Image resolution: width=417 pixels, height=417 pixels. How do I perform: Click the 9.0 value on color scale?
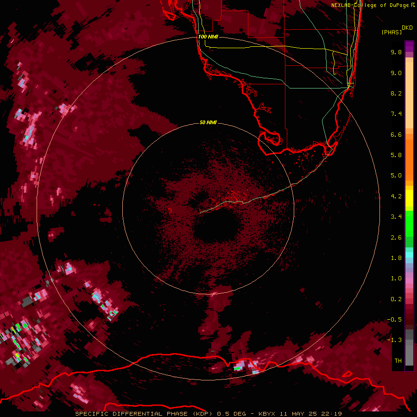(x=396, y=73)
